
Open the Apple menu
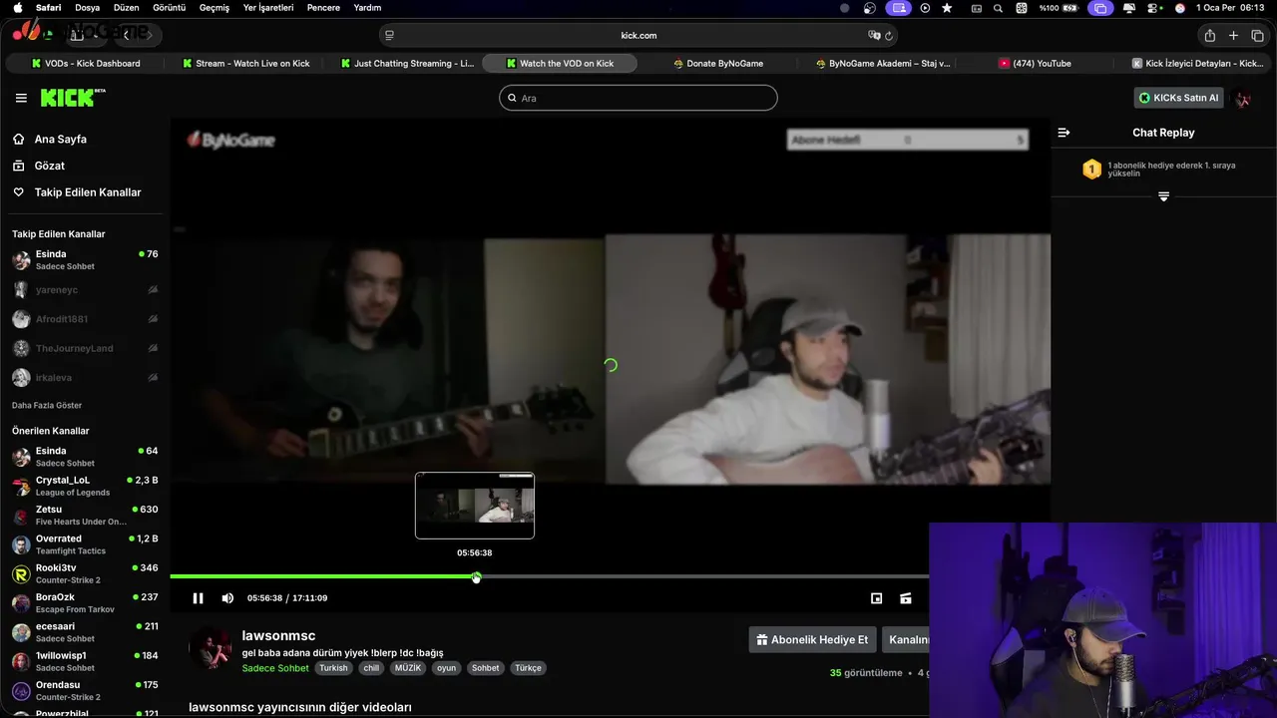pyautogui.click(x=18, y=7)
